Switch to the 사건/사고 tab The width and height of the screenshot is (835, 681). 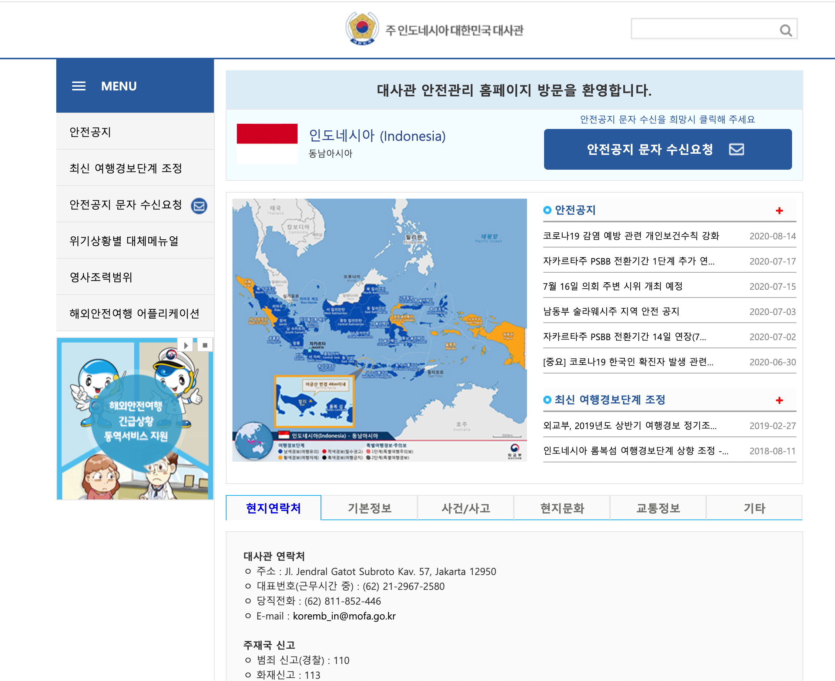466,508
